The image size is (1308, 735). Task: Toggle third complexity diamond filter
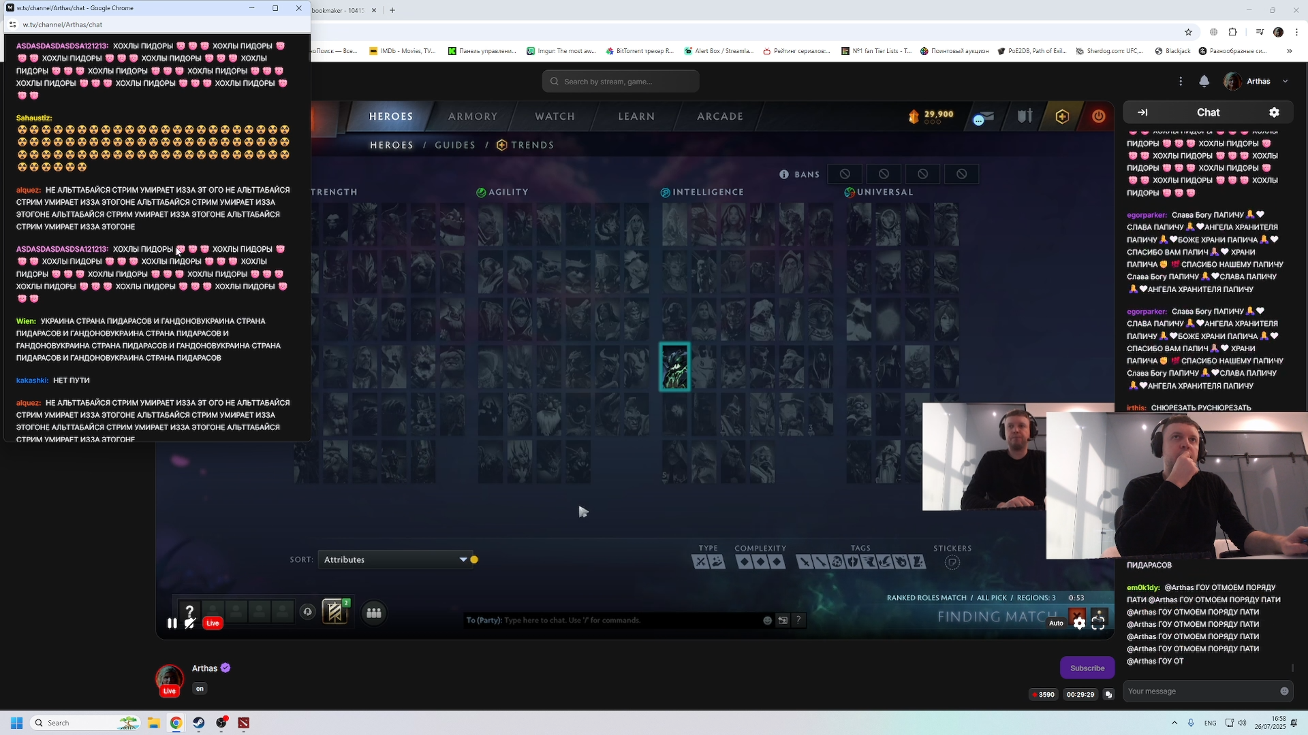point(777,562)
